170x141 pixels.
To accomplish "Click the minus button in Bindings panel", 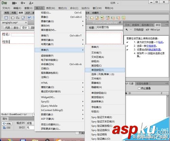I will click(131, 29).
